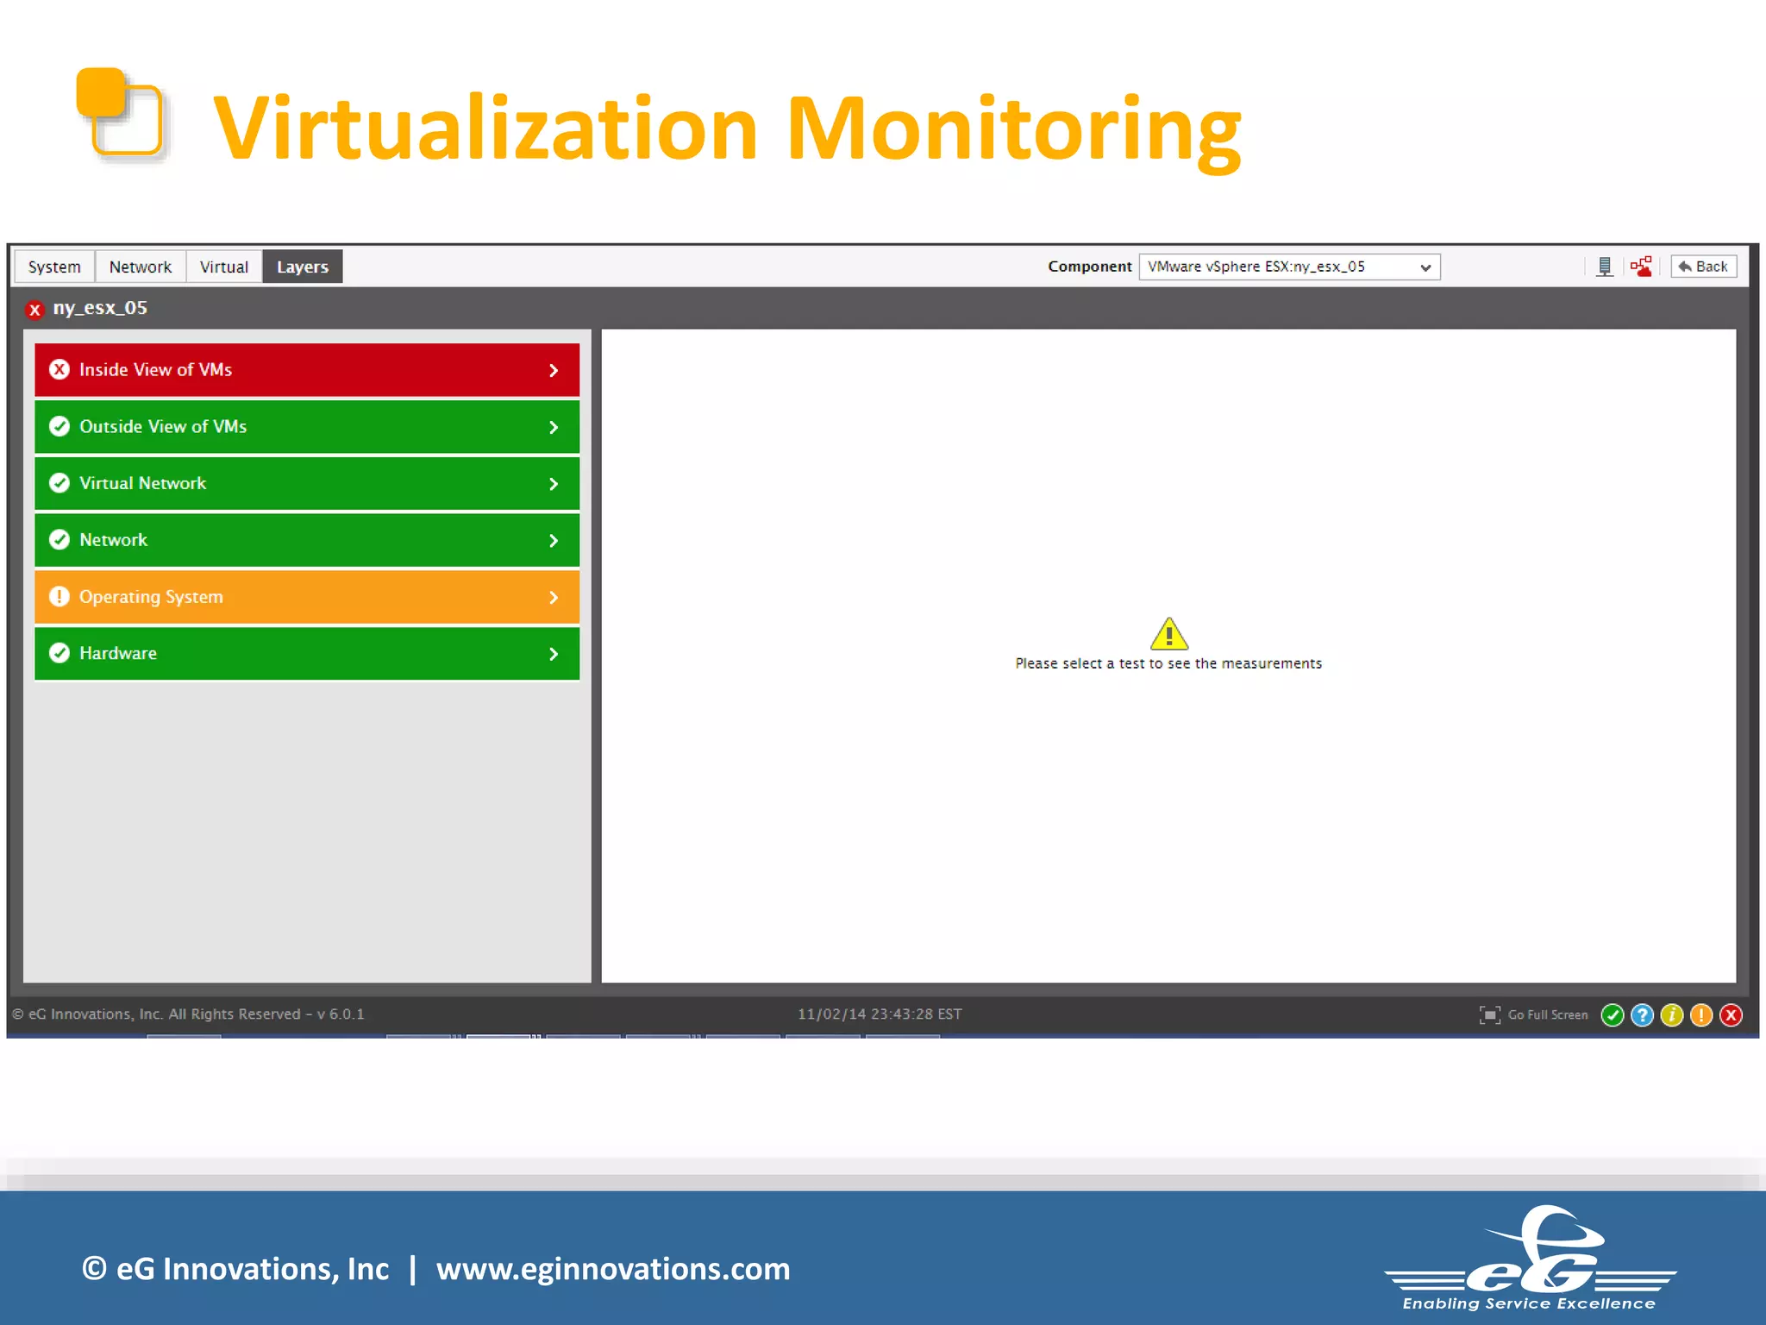Expand chevron on Network layer row
1766x1325 pixels.
pyautogui.click(x=554, y=541)
